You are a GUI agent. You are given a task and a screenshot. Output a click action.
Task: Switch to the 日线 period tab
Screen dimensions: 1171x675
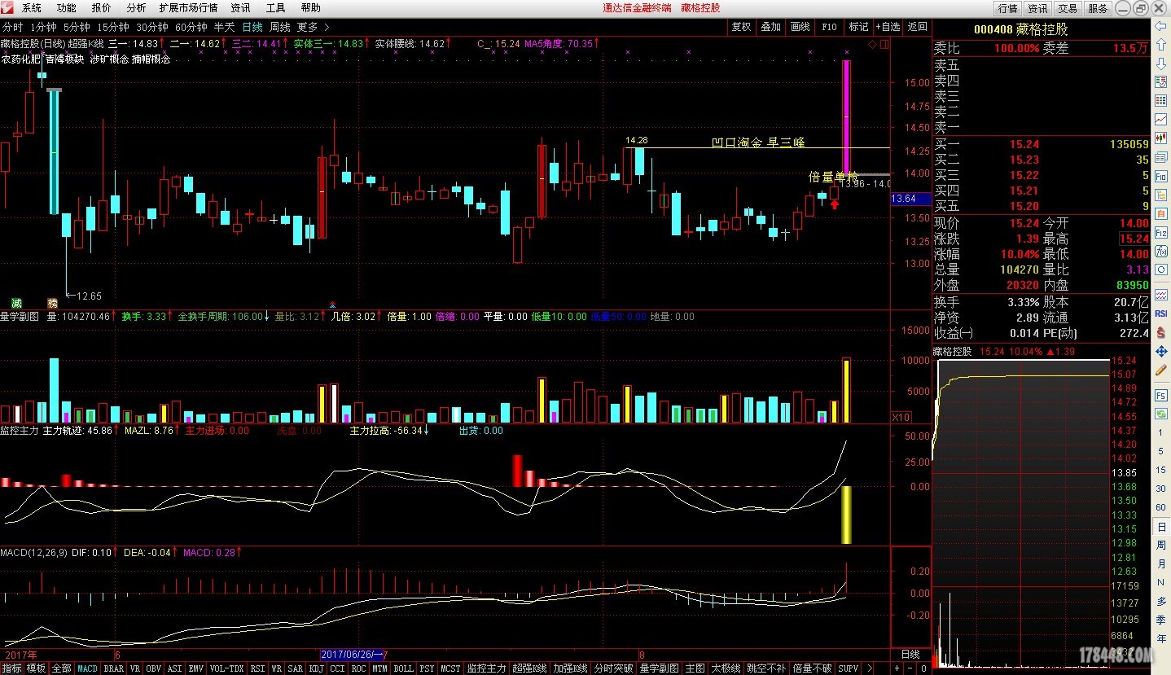pyautogui.click(x=252, y=27)
